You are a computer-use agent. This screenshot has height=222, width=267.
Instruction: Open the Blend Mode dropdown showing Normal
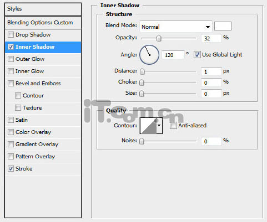176,27
